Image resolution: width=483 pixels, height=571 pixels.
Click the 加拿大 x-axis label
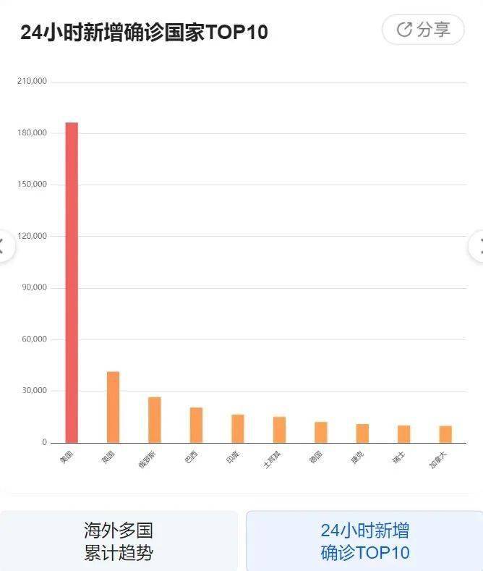point(438,460)
